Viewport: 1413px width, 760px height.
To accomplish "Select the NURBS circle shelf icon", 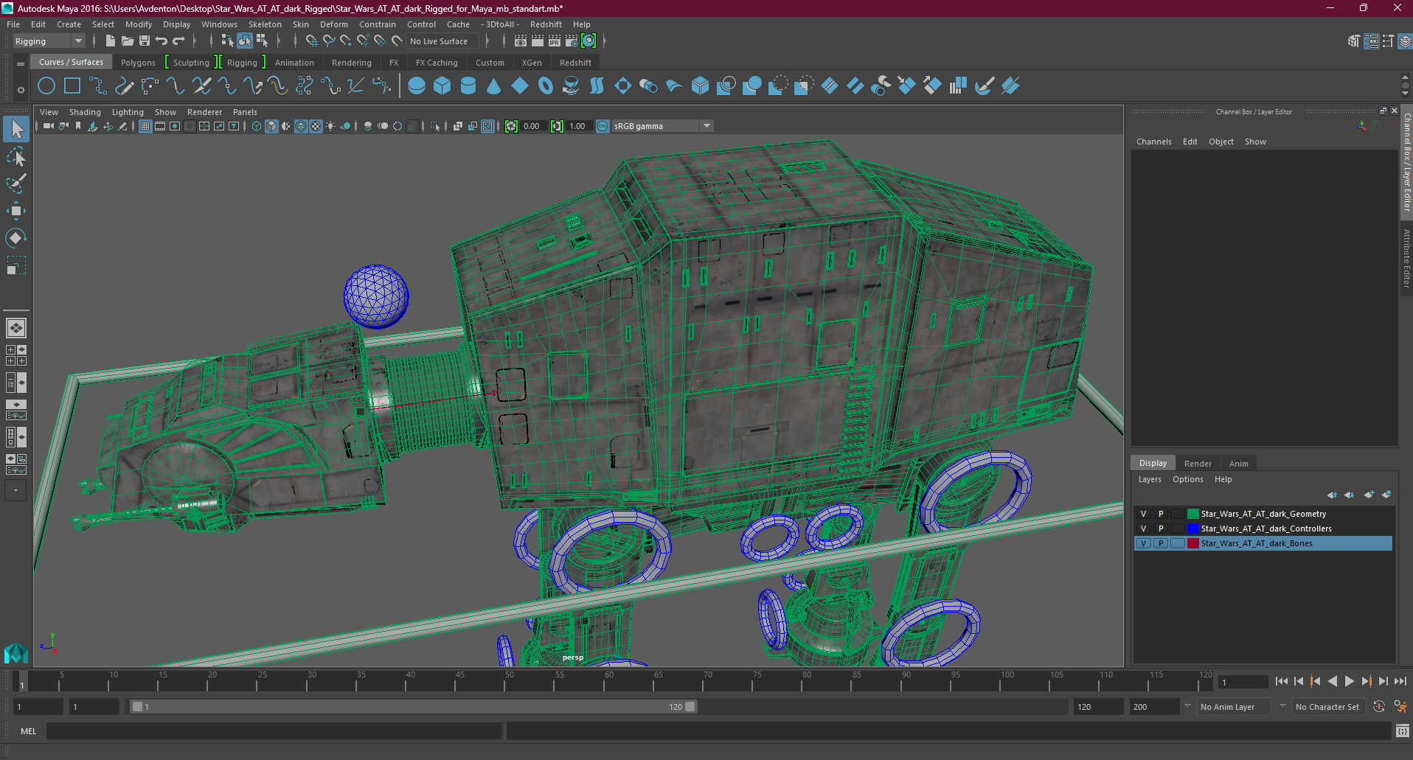I will pos(46,86).
